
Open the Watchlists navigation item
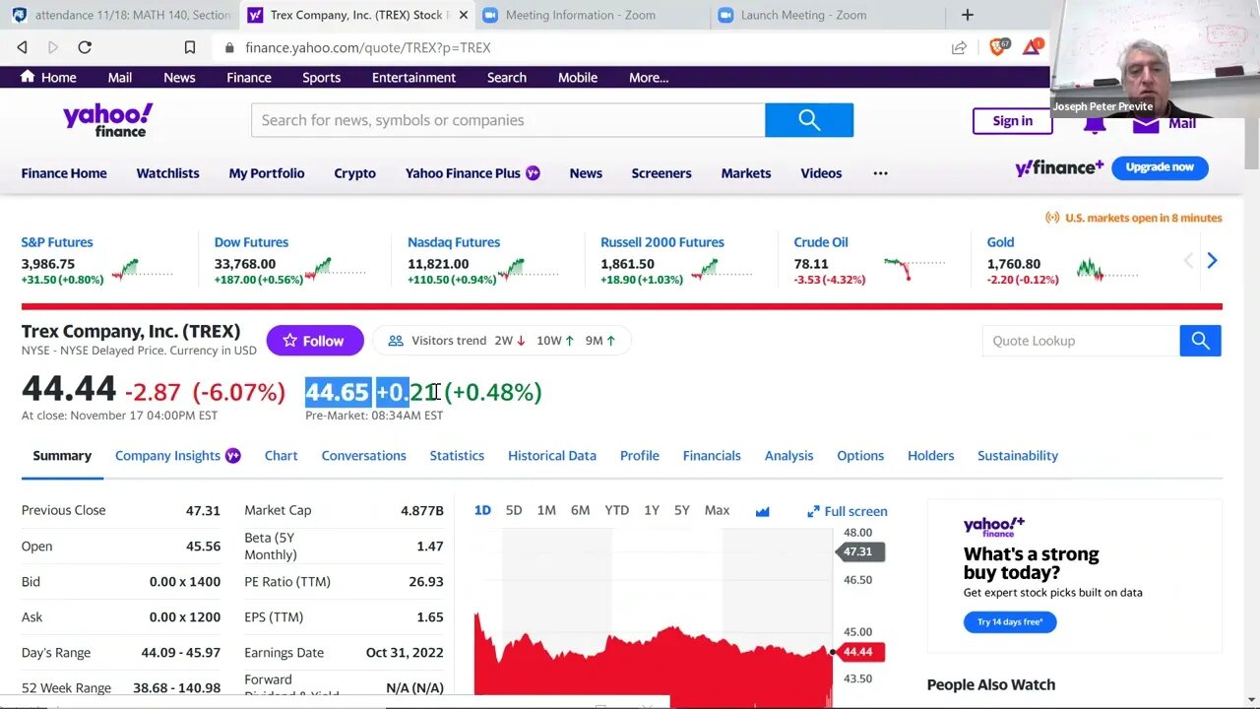(x=167, y=173)
